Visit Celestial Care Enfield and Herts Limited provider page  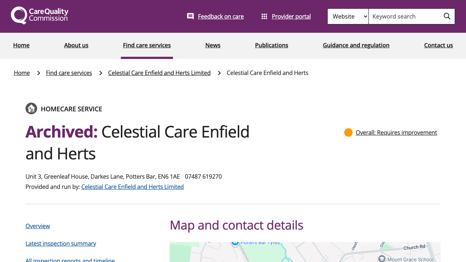133,186
